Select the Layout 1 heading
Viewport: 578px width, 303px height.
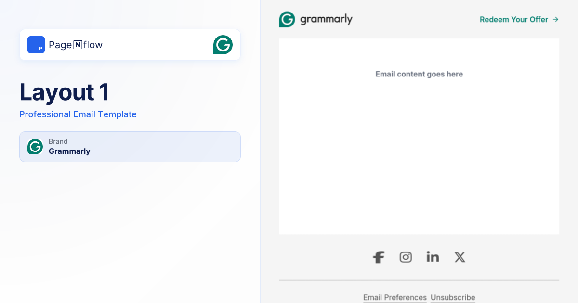pyautogui.click(x=64, y=92)
